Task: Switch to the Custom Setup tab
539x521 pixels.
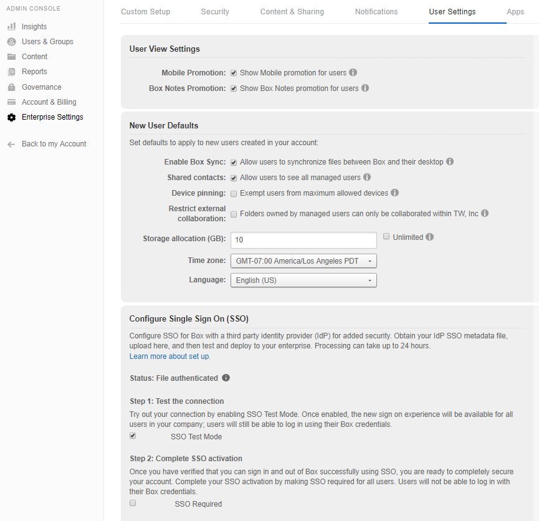Action: click(145, 12)
